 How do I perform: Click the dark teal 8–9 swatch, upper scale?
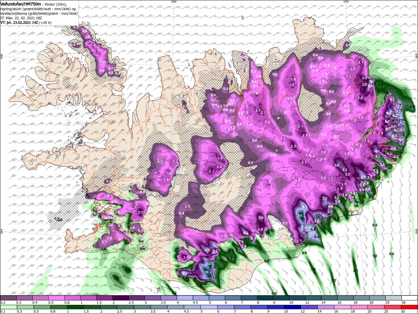click(x=265, y=298)
